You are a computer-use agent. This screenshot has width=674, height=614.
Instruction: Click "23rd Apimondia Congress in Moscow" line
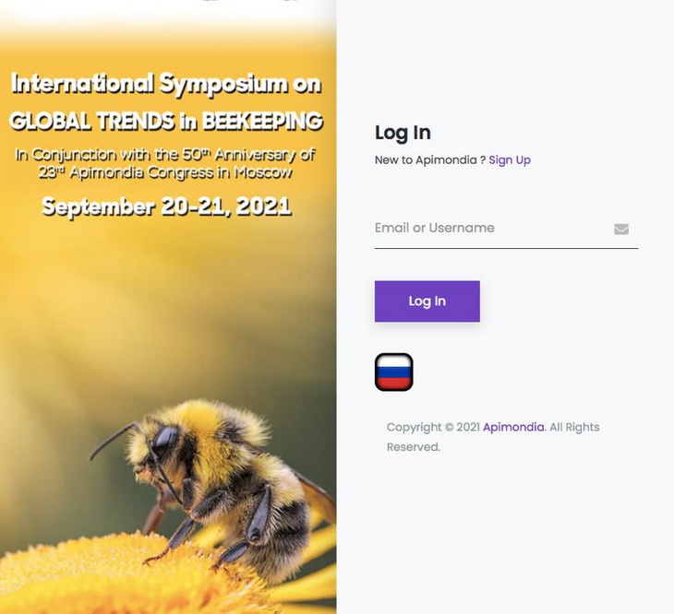click(166, 172)
